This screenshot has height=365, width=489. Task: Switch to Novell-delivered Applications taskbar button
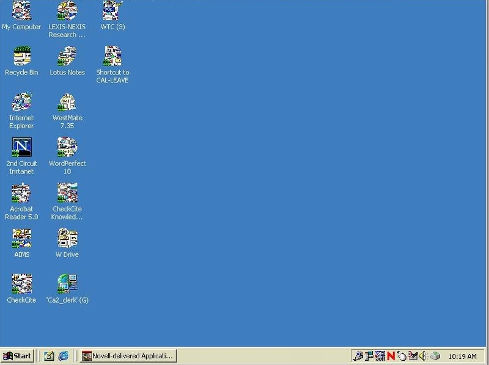click(x=128, y=356)
